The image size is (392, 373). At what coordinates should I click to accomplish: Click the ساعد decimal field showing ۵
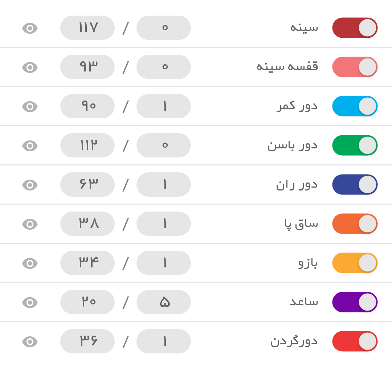click(x=164, y=302)
